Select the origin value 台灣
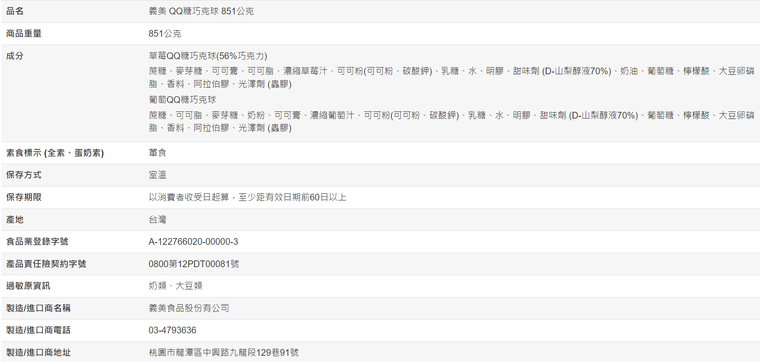761x362 pixels. click(x=157, y=220)
